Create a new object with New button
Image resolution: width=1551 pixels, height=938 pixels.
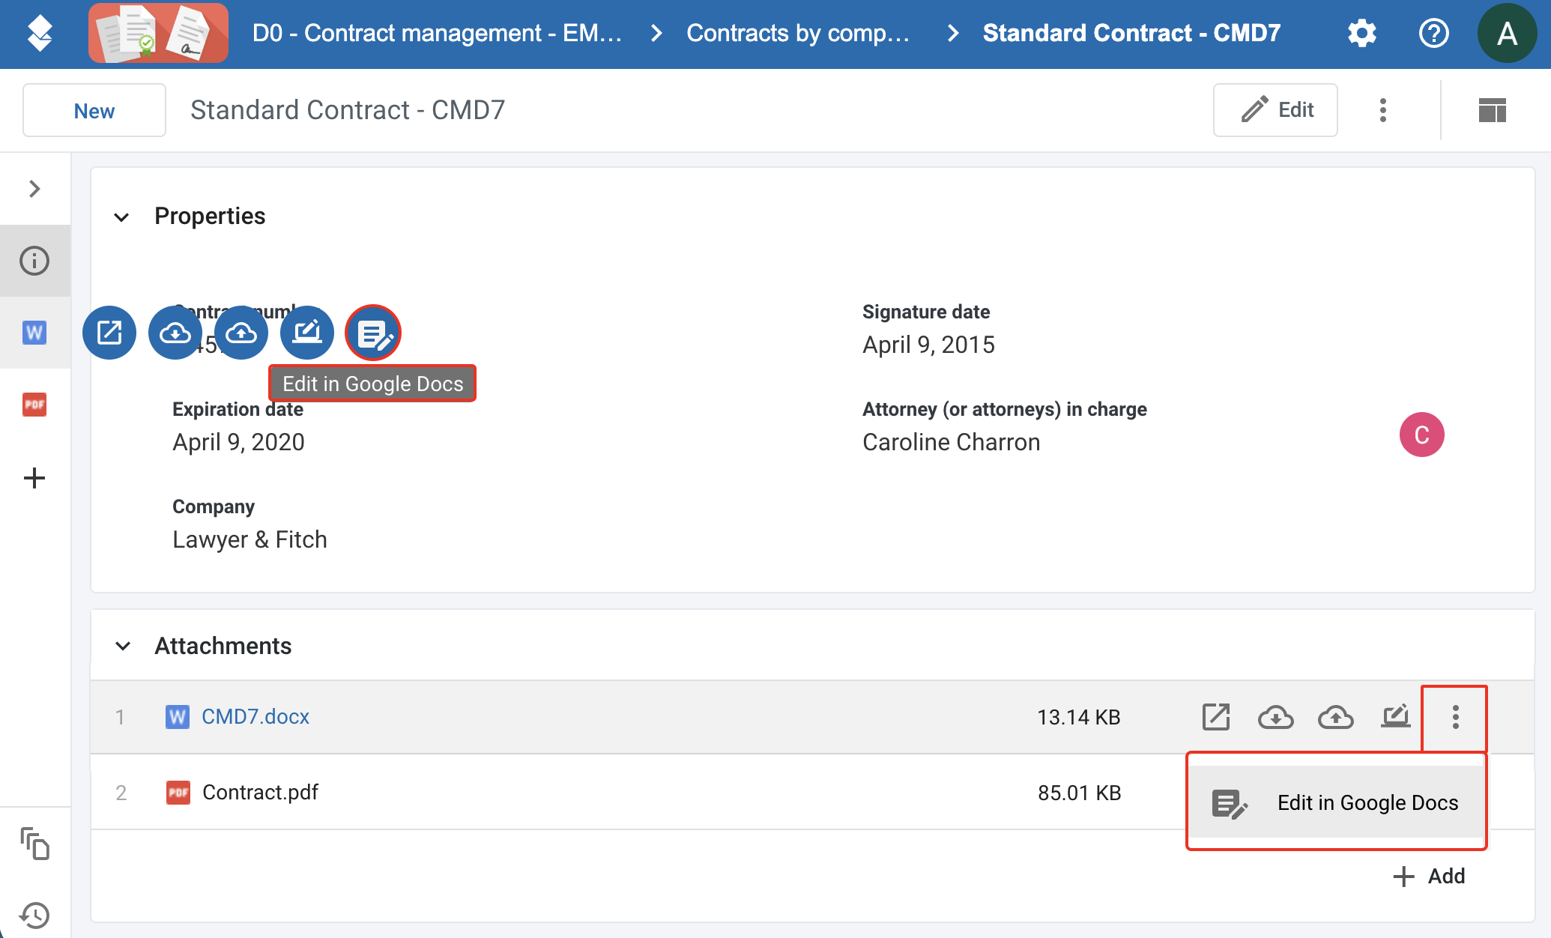point(94,111)
